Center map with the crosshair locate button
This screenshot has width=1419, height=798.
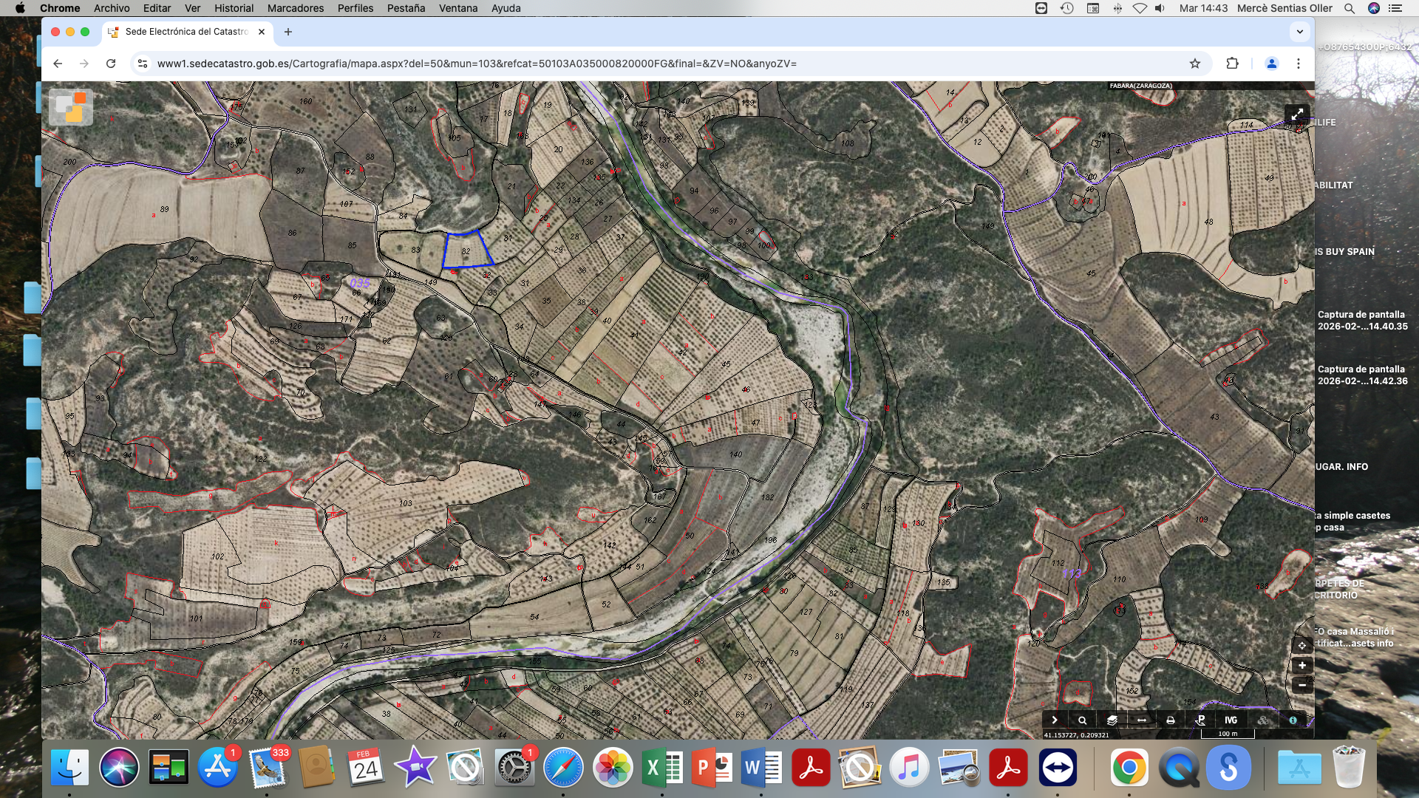pyautogui.click(x=1302, y=646)
